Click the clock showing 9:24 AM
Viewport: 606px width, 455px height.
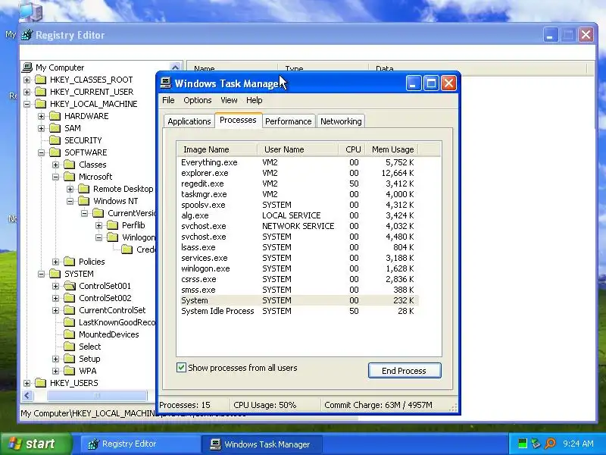(578, 444)
